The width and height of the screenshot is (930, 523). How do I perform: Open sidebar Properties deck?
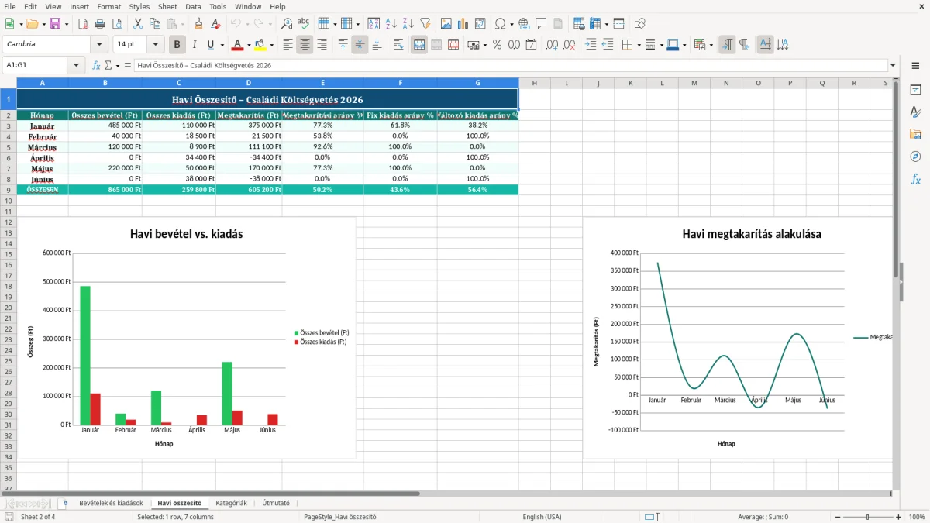tap(915, 90)
